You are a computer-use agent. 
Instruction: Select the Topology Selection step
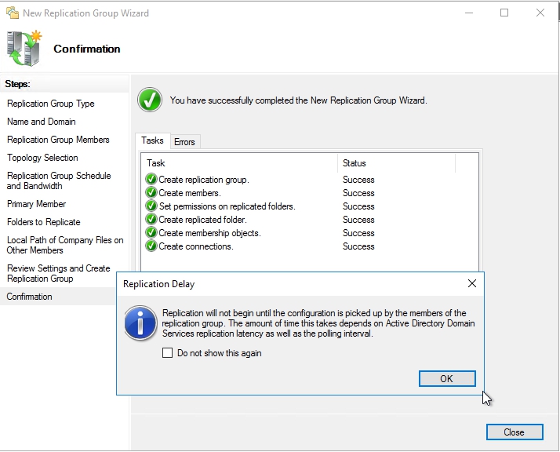click(42, 158)
